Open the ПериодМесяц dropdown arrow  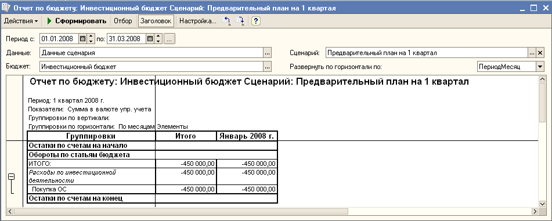[x=540, y=66]
